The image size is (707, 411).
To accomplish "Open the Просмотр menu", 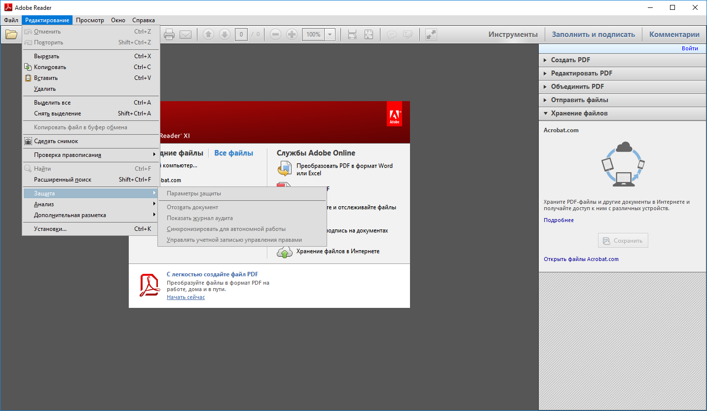I will point(90,20).
